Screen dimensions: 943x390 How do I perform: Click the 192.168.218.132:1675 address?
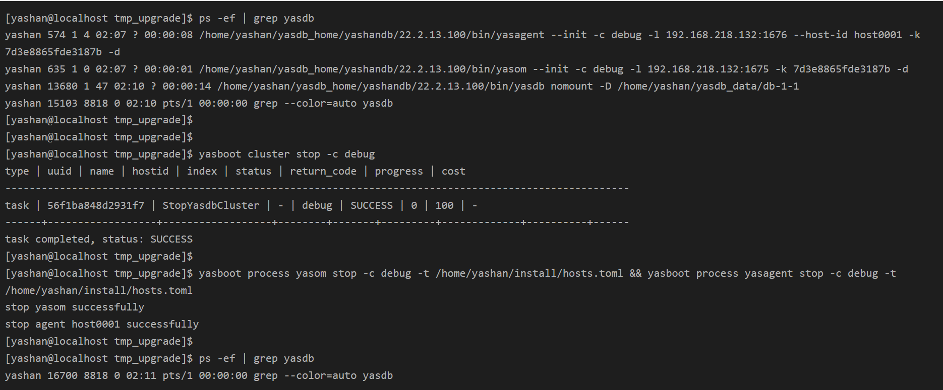click(x=708, y=69)
